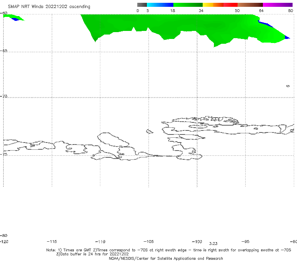
Task: Click the "18" label under the color bar
Action: (173, 11)
